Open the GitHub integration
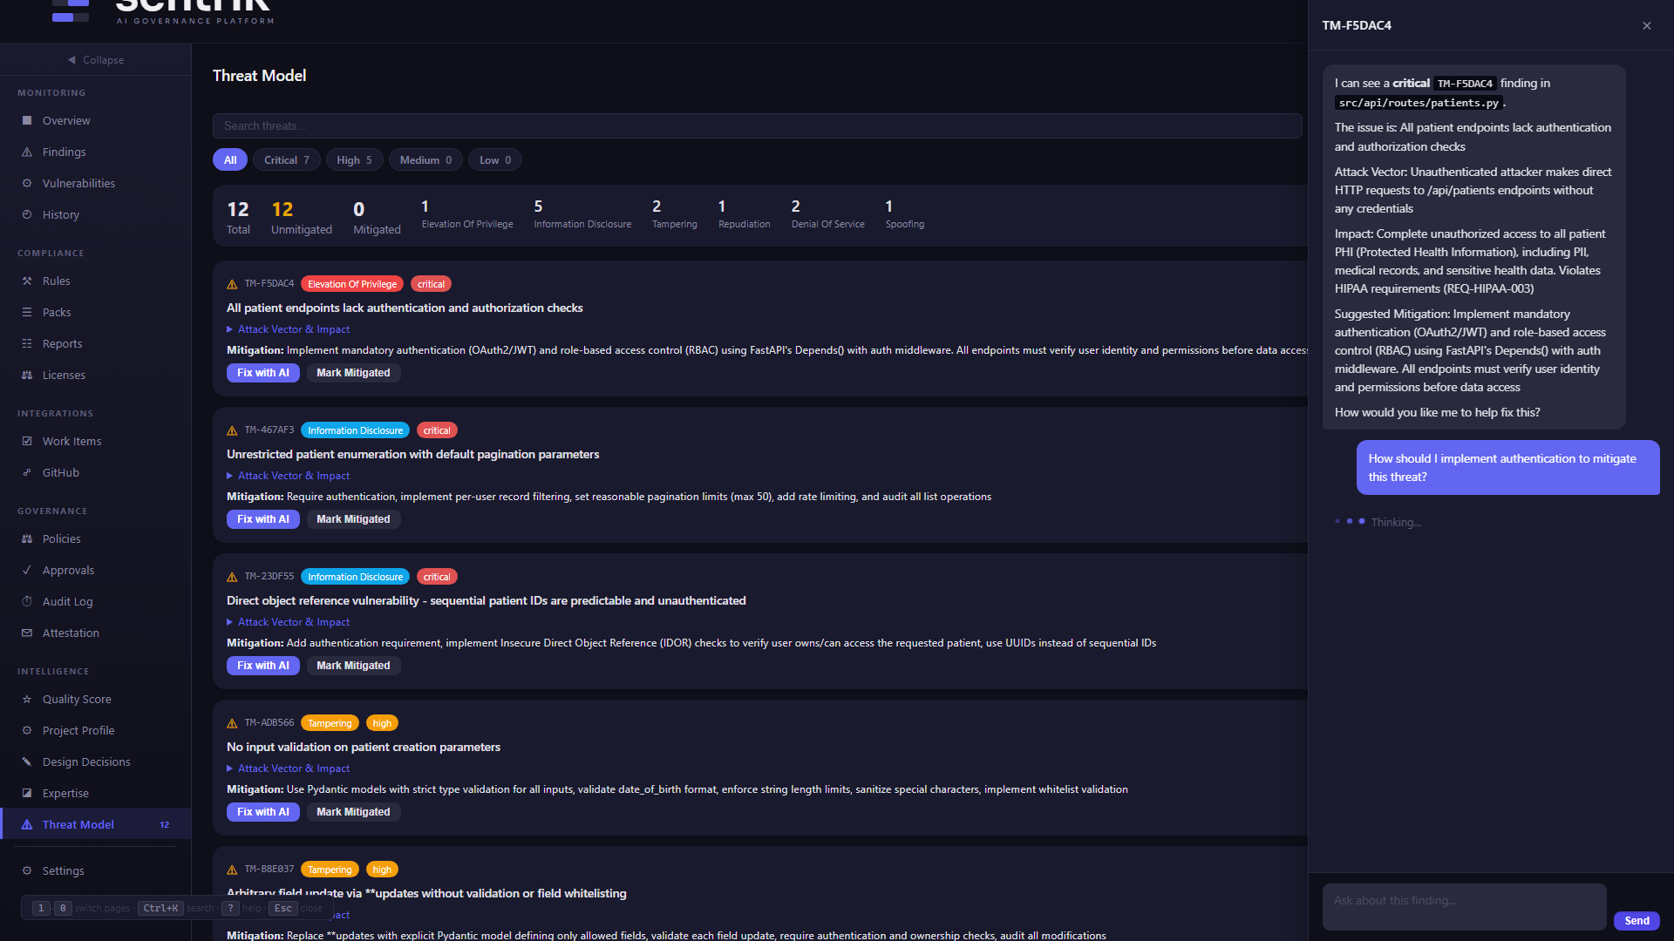 click(x=61, y=472)
